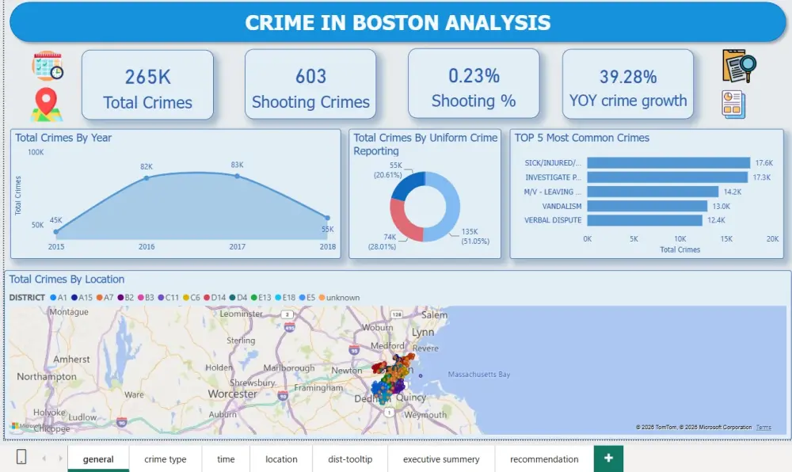This screenshot has width=792, height=472.
Task: Click the 2015 data point 45K
Action: click(x=56, y=232)
